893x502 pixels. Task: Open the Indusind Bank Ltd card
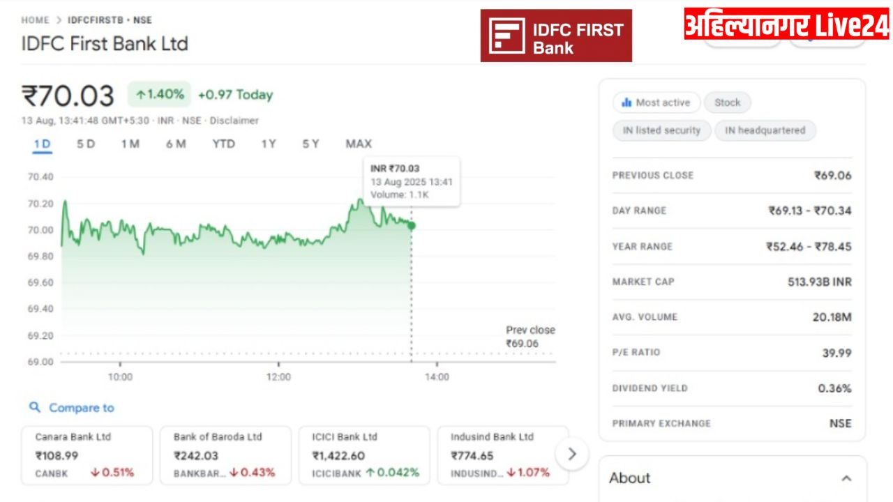502,455
